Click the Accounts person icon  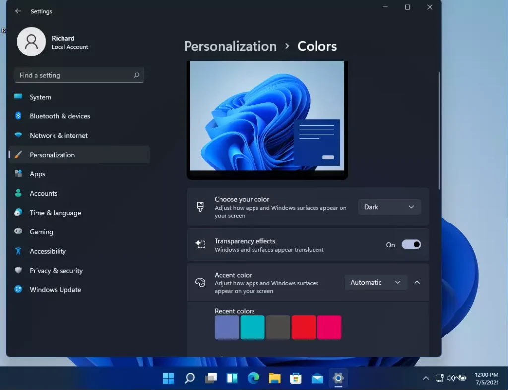18,193
